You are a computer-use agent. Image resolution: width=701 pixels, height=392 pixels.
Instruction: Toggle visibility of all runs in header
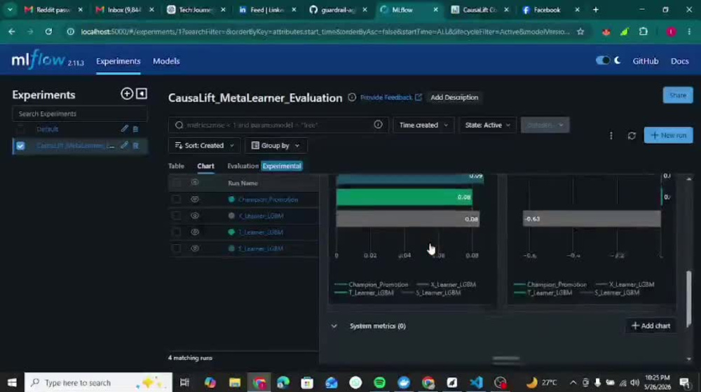(195, 183)
